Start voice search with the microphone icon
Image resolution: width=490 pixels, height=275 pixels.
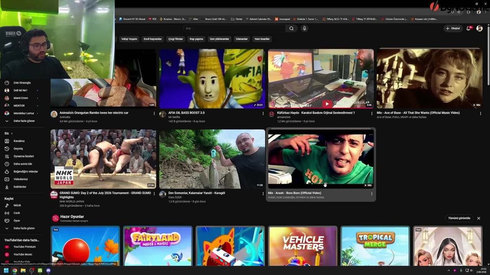point(304,28)
